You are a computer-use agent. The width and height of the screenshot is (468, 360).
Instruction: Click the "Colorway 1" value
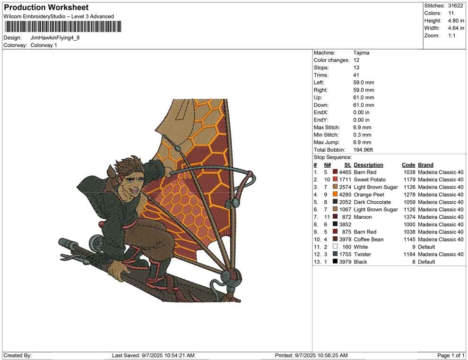[43, 45]
